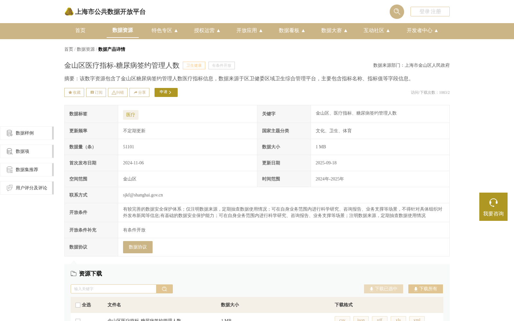Image resolution: width=514 pixels, height=321 pixels.
Task: Click the dataset title 金山区医疗指标-糖尿病签约管理人数
Action: pyautogui.click(x=122, y=65)
